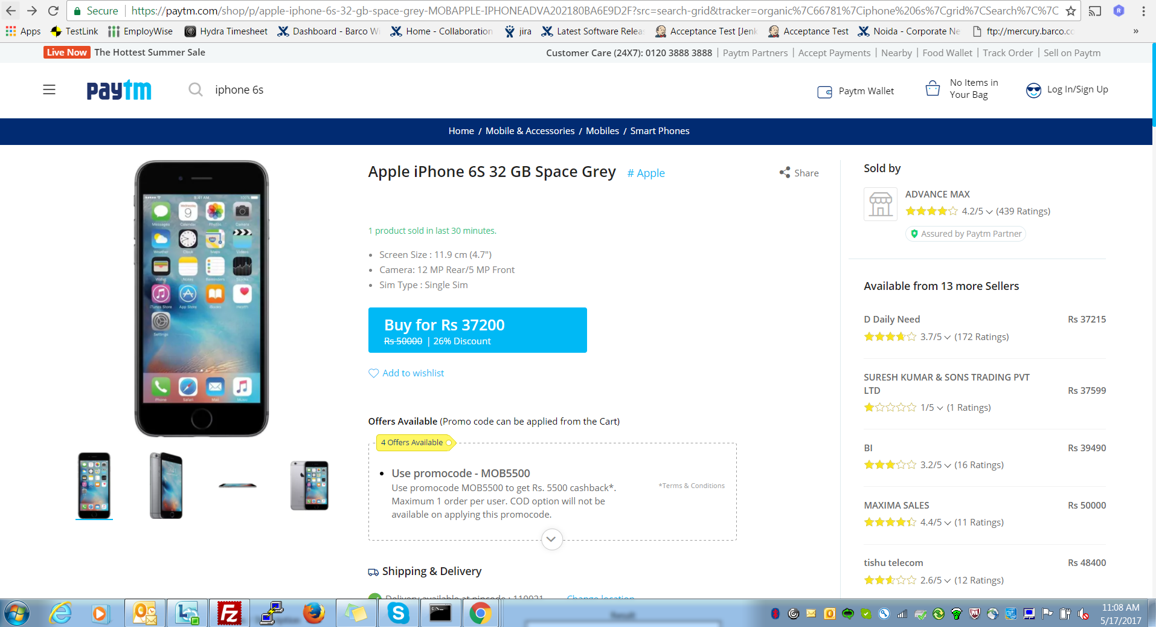Open command prompt from taskbar
This screenshot has height=627, width=1156.
[x=440, y=614]
